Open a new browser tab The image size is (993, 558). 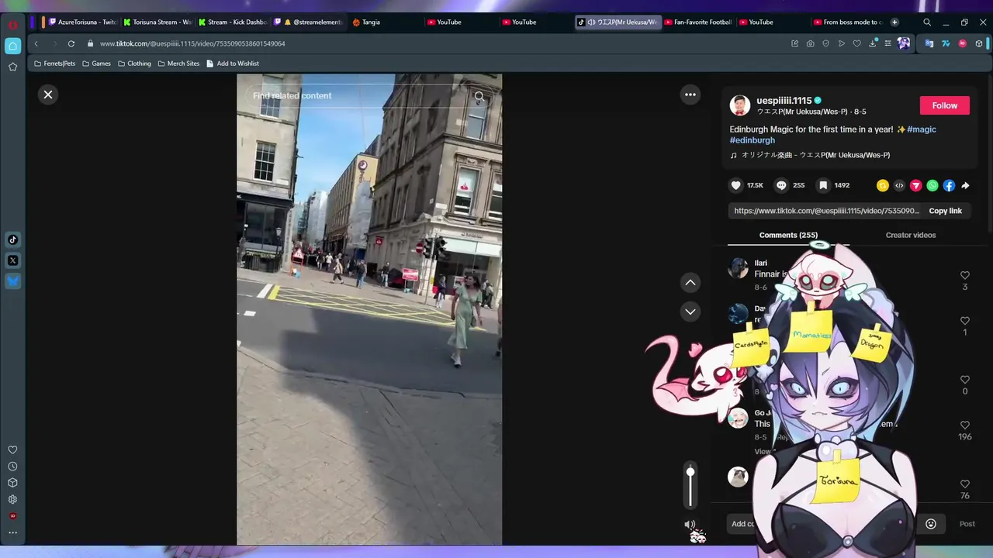894,22
